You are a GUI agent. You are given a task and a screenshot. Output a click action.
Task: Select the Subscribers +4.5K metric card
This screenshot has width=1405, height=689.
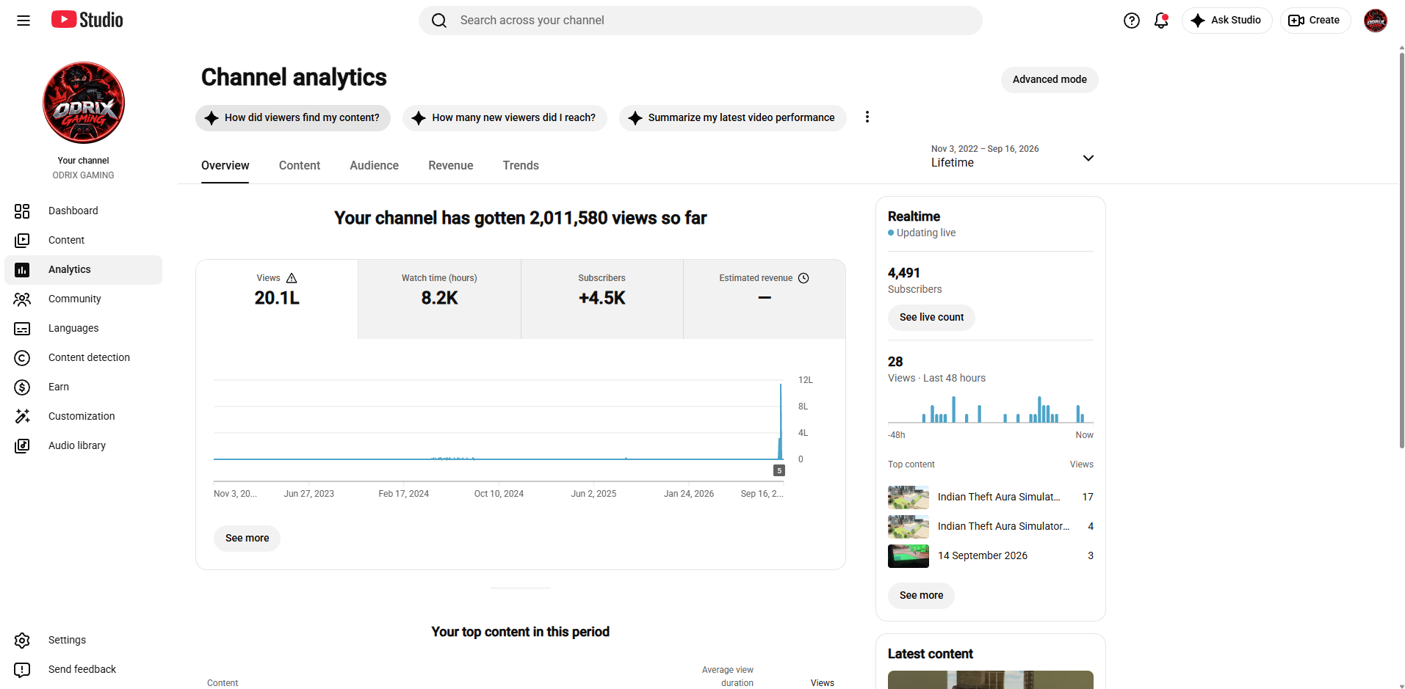[x=602, y=299]
